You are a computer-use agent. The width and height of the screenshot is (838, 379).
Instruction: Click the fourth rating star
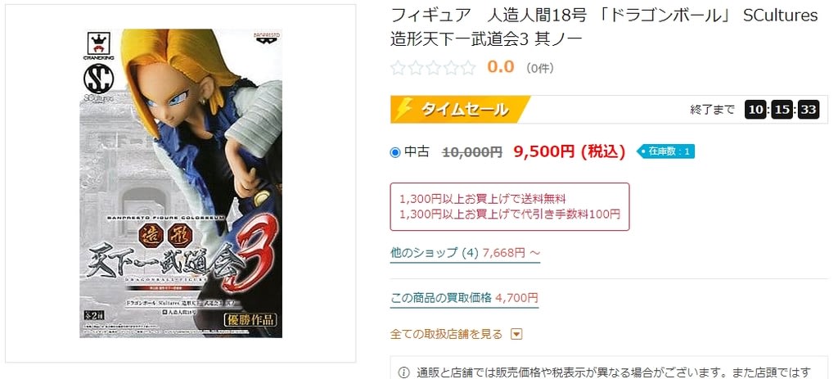[451, 67]
